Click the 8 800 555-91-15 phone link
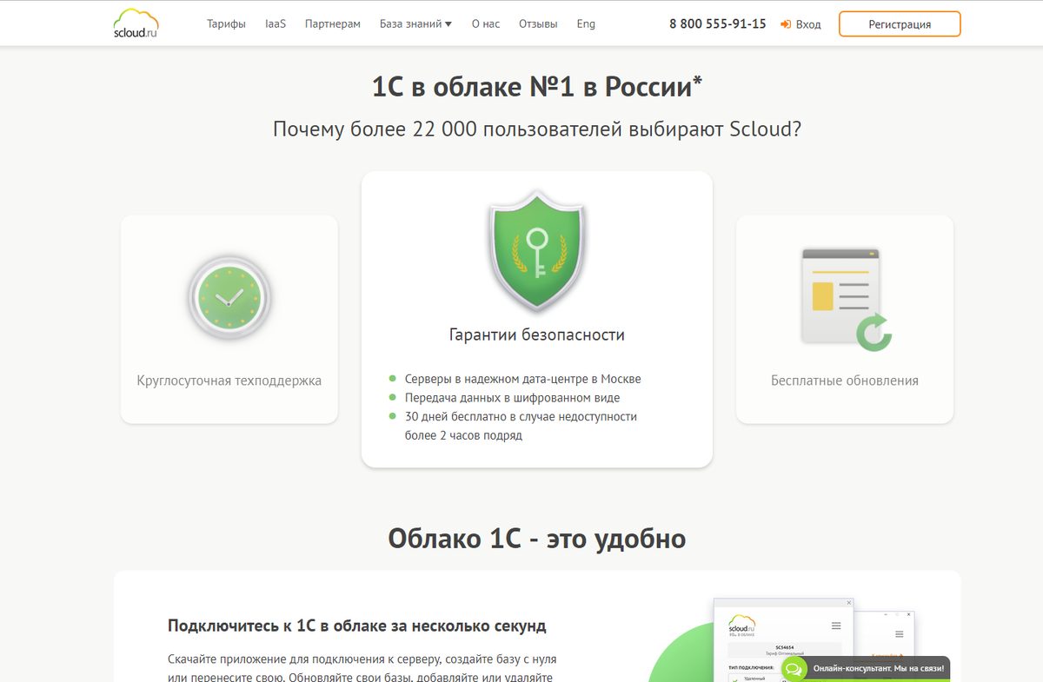The image size is (1043, 682). coord(717,23)
